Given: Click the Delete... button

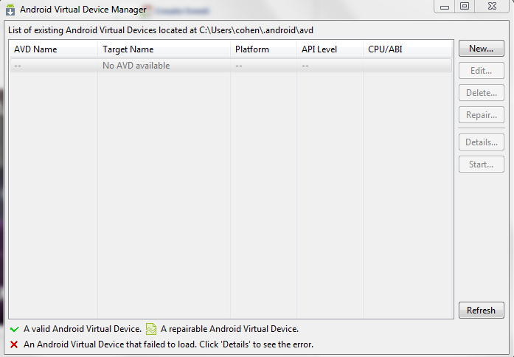Looking at the screenshot, I should coord(481,93).
